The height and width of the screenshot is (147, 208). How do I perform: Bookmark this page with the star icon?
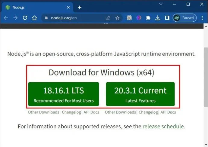click(x=117, y=18)
